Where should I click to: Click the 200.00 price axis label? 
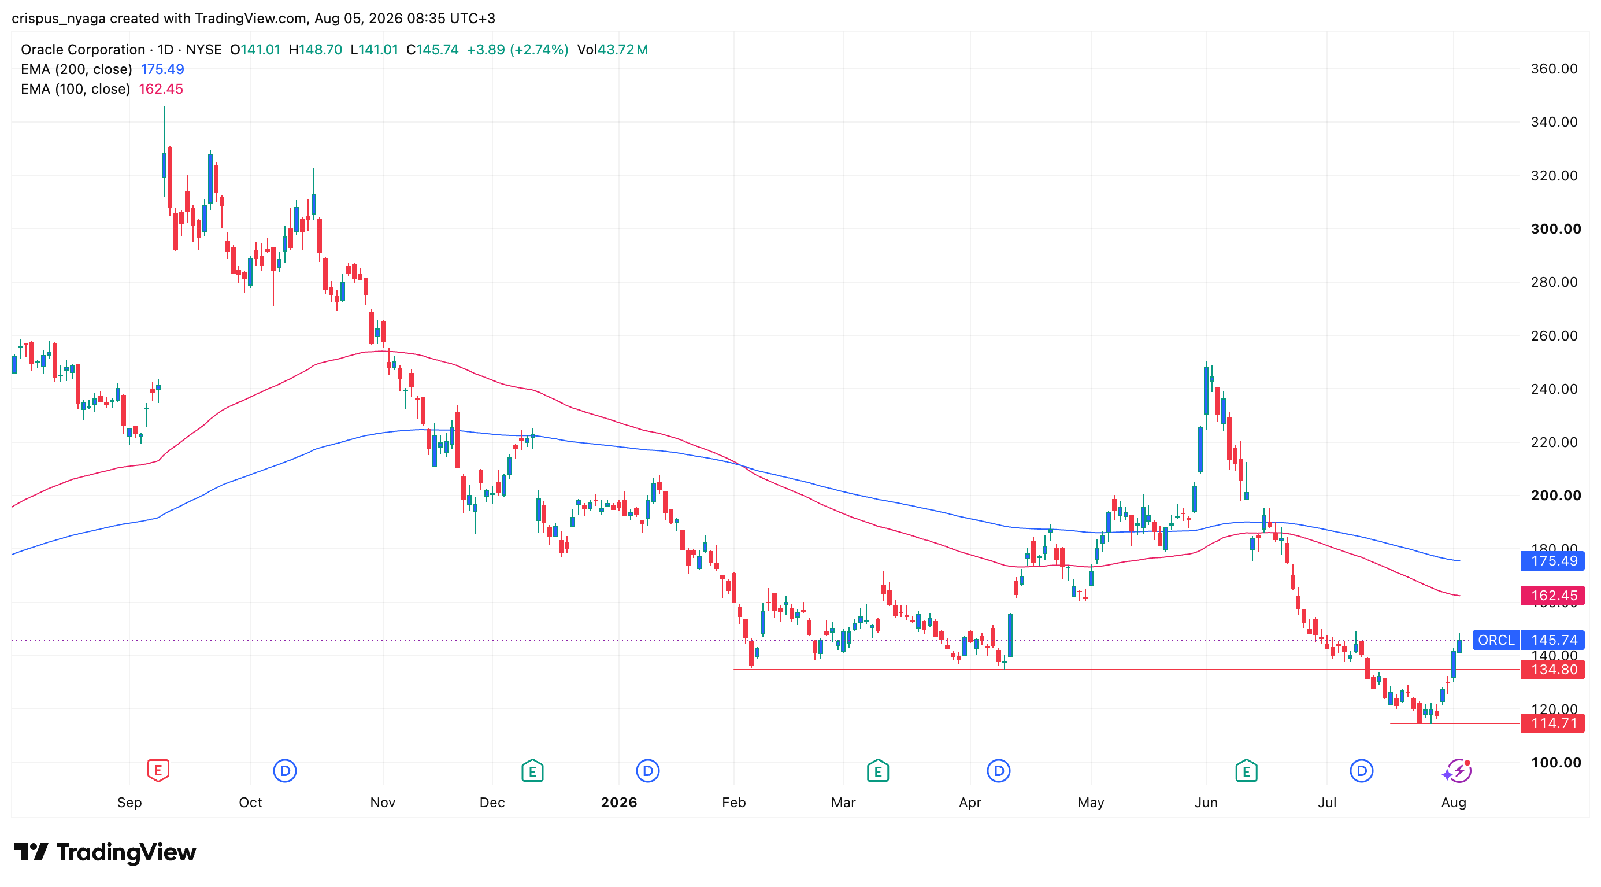pos(1556,496)
